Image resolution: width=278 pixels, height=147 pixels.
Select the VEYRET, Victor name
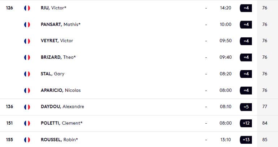click(x=57, y=41)
